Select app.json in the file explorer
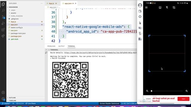This screenshot has width=191, height=107. pyautogui.click(x=14, y=25)
